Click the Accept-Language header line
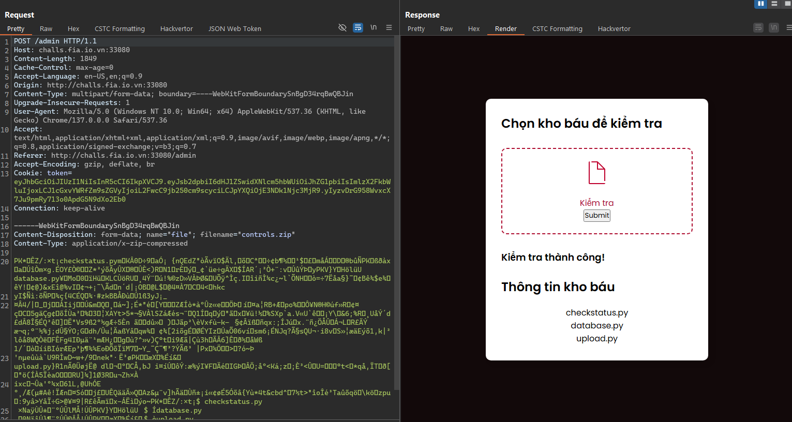The width and height of the screenshot is (792, 422). click(x=78, y=76)
